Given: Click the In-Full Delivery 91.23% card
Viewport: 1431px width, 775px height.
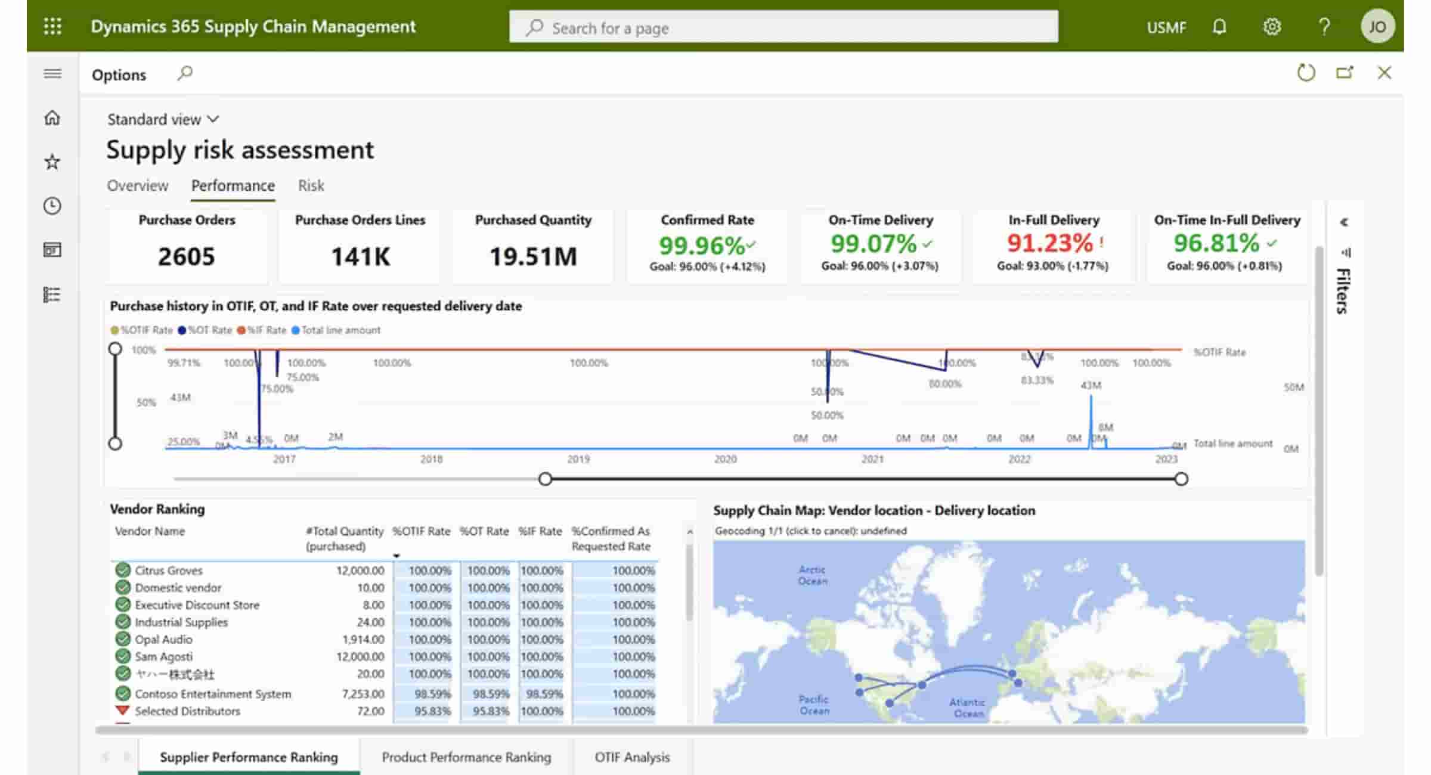Looking at the screenshot, I should (x=1053, y=246).
